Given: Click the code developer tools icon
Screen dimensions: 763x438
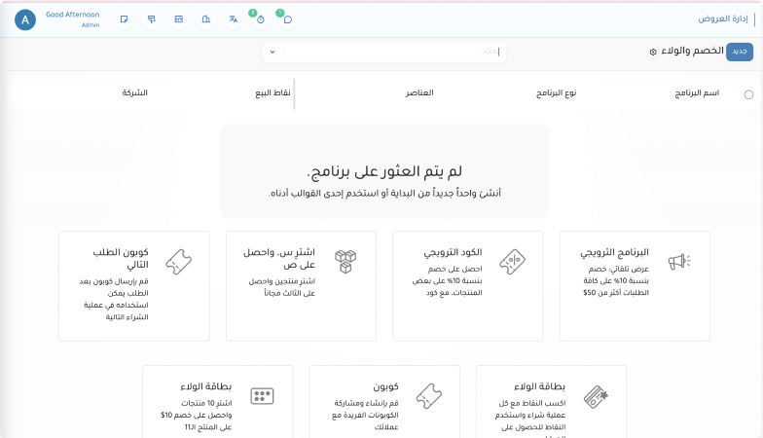Looking at the screenshot, I should (x=178, y=19).
